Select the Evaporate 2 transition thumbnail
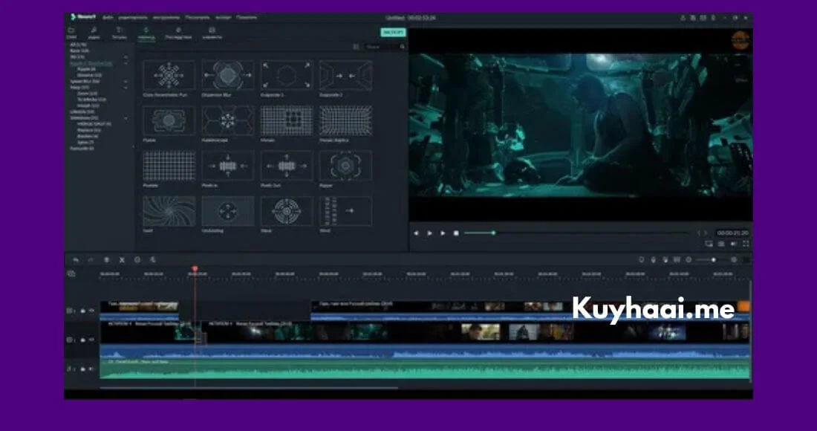Screen dimensions: 817x431 [x=345, y=75]
